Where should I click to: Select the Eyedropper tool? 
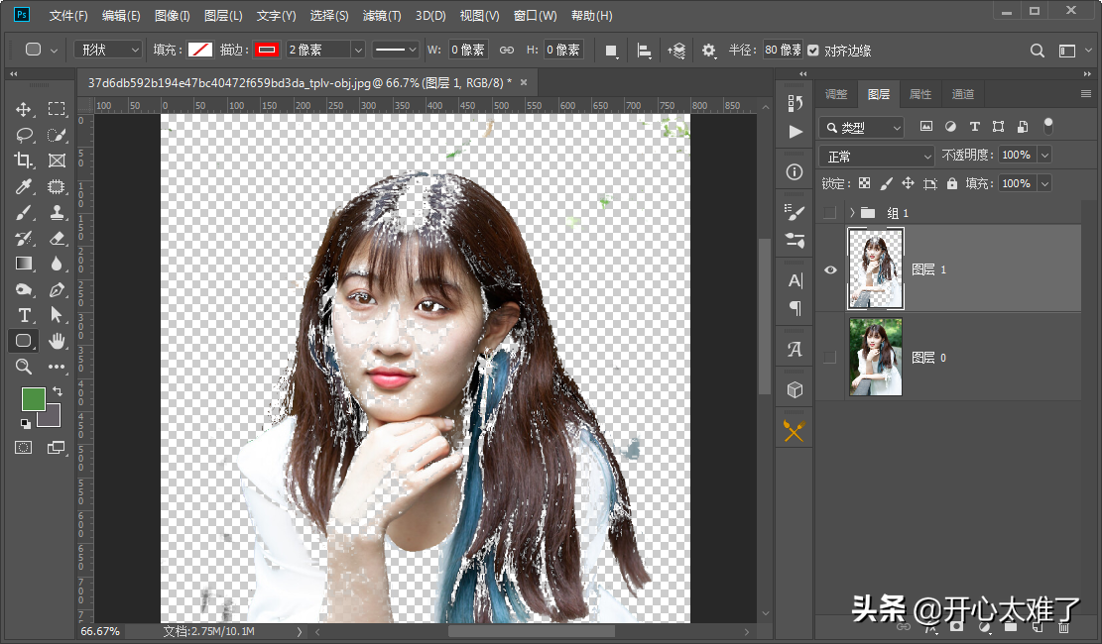tap(24, 186)
